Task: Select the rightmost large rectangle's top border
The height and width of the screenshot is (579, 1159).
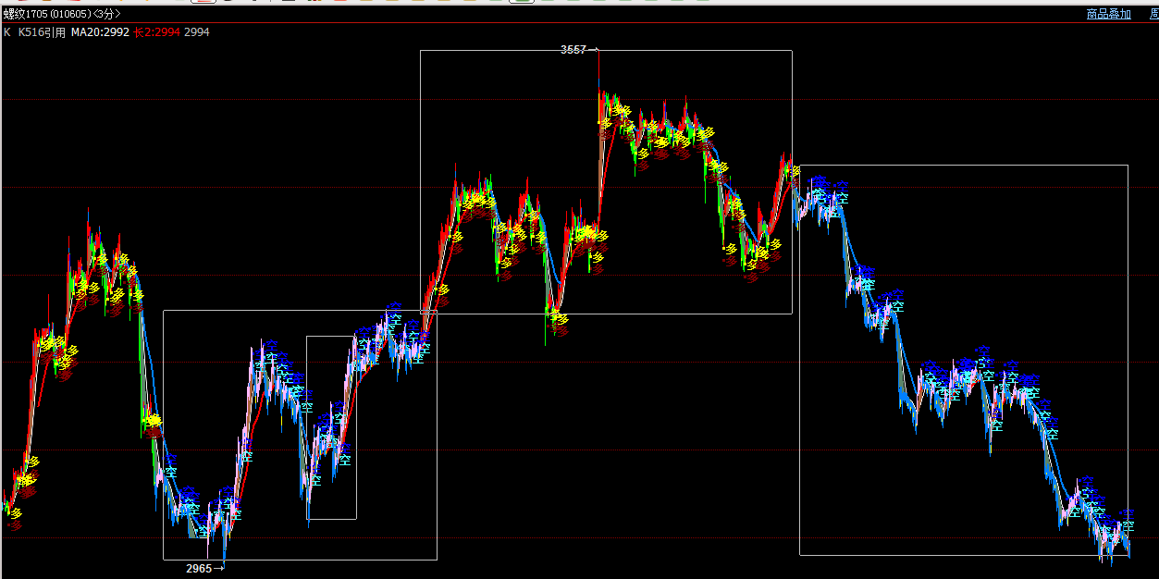Action: tap(962, 165)
